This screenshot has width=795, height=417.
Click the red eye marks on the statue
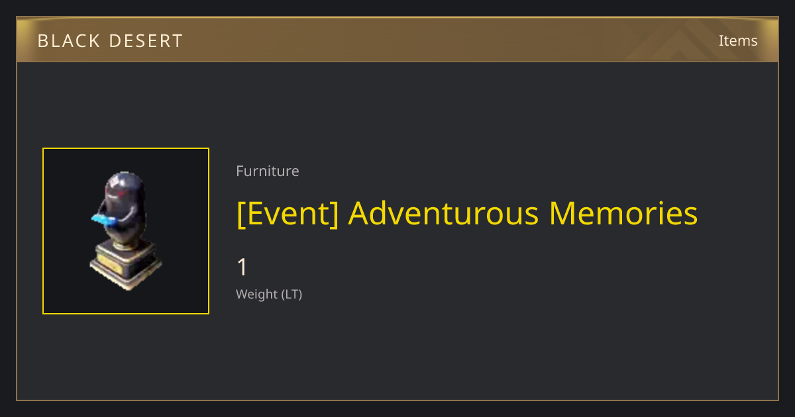point(120,191)
